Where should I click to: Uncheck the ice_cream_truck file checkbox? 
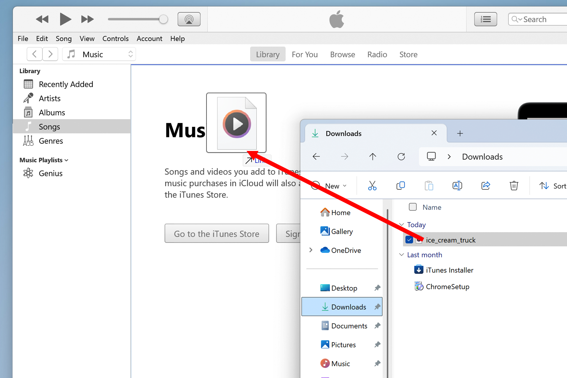coord(409,240)
